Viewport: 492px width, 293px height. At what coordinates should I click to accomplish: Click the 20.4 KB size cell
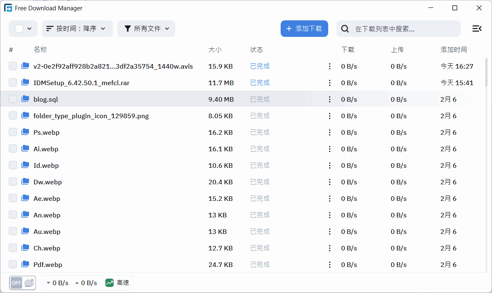(221, 182)
